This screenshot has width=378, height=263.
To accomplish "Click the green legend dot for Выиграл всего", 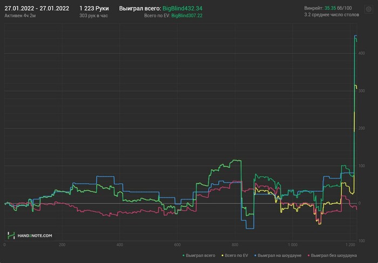I will tap(184, 255).
